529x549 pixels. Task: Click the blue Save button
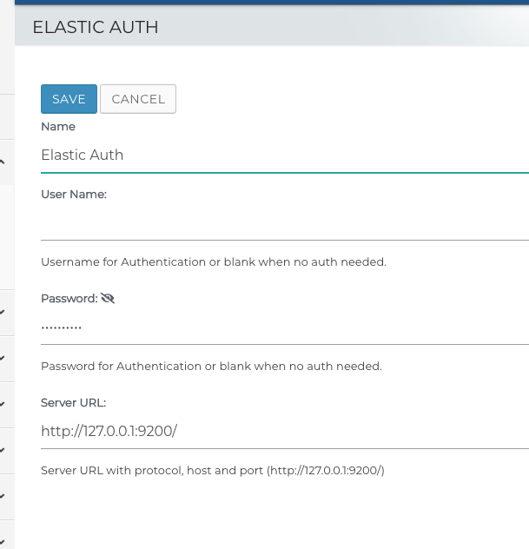tap(69, 99)
